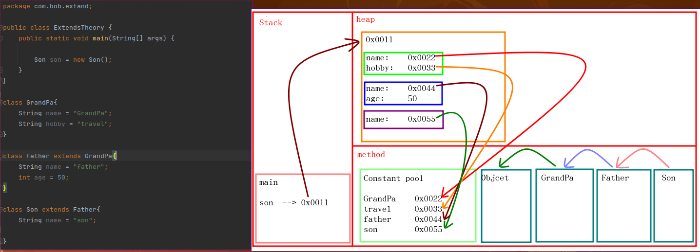The height and width of the screenshot is (252, 700).
Task: Click the package com.bob.extand line
Action: click(x=47, y=6)
